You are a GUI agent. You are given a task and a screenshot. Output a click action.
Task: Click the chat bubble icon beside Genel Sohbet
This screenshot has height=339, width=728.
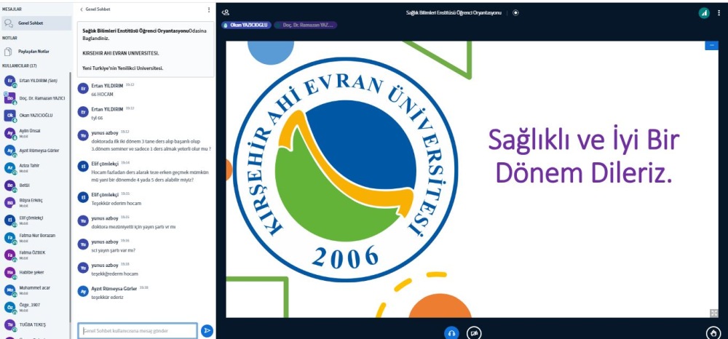coord(8,23)
